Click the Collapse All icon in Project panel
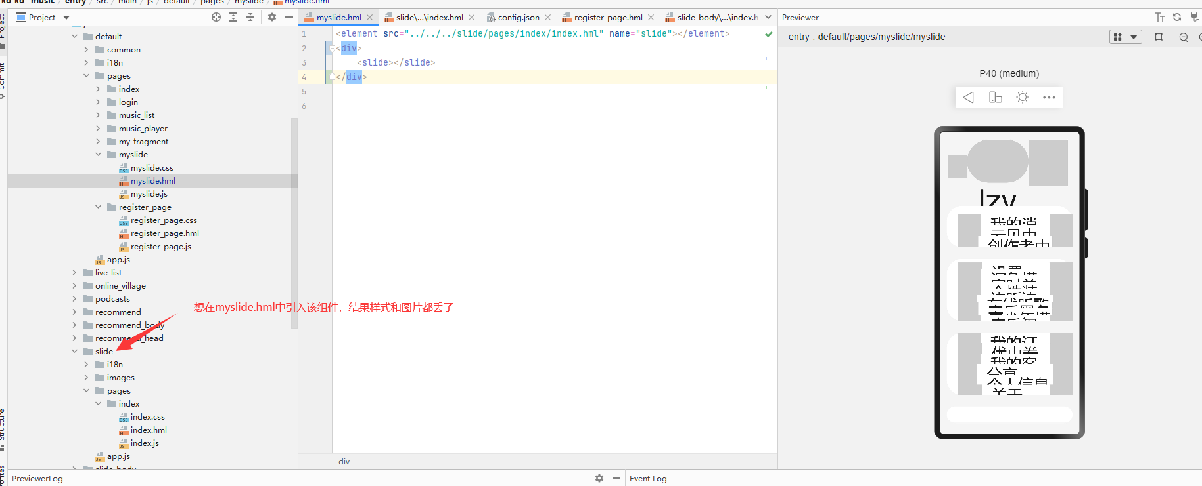This screenshot has width=1202, height=486. (x=250, y=17)
